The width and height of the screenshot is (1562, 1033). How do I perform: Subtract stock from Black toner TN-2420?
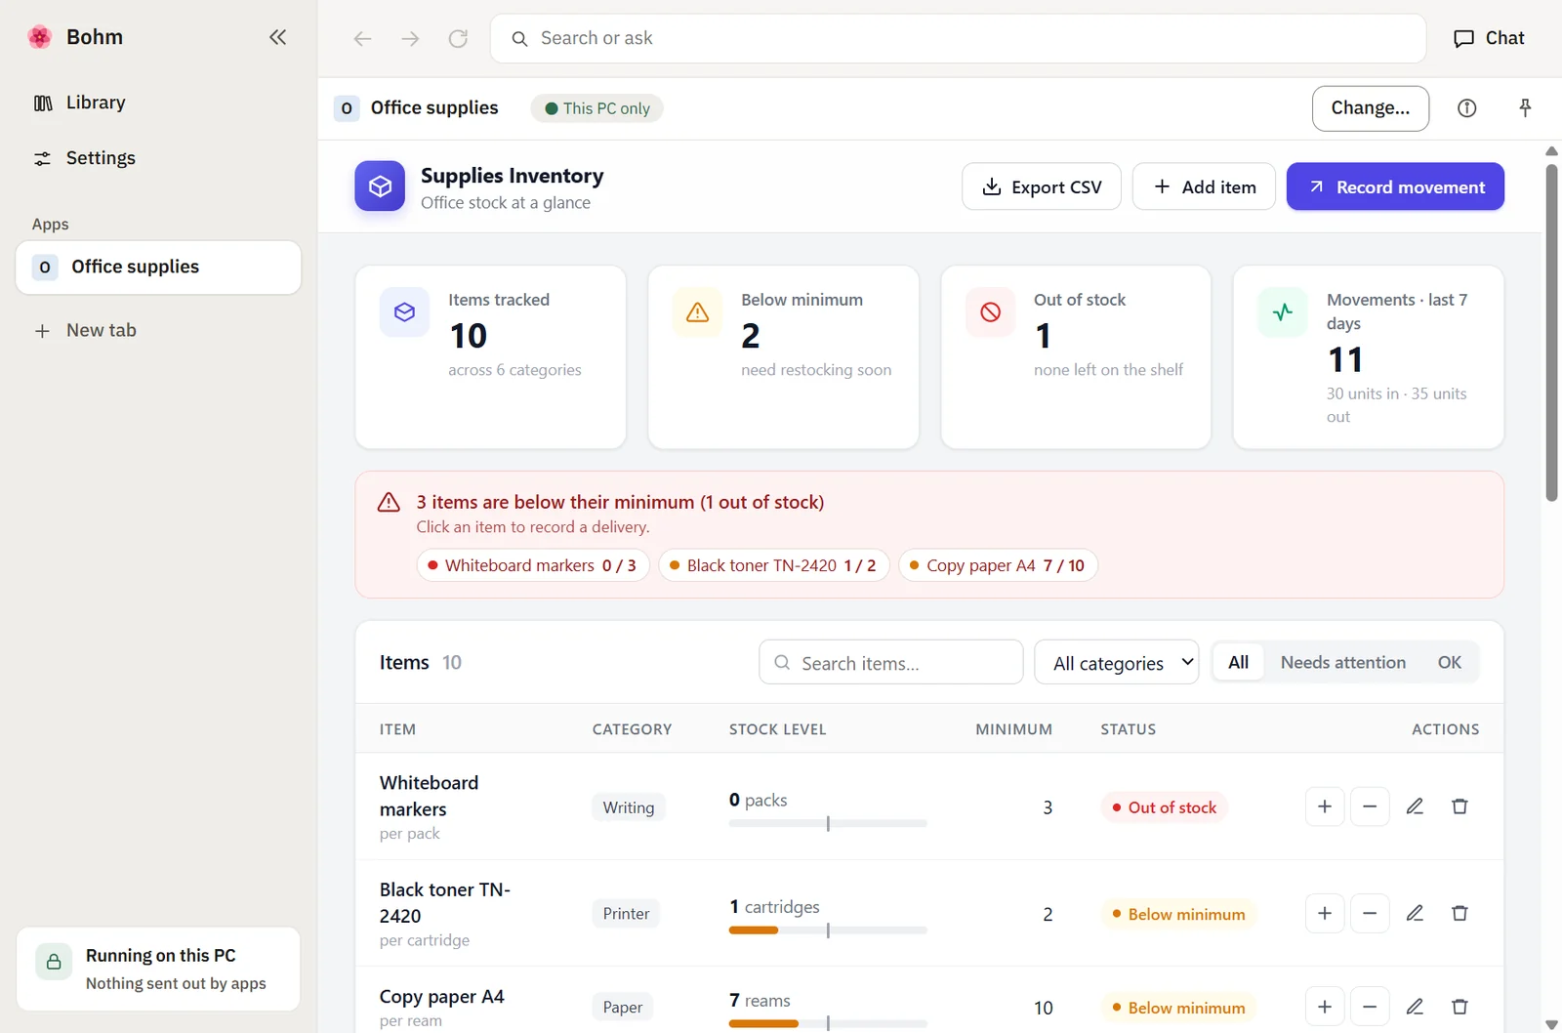[x=1370, y=913]
